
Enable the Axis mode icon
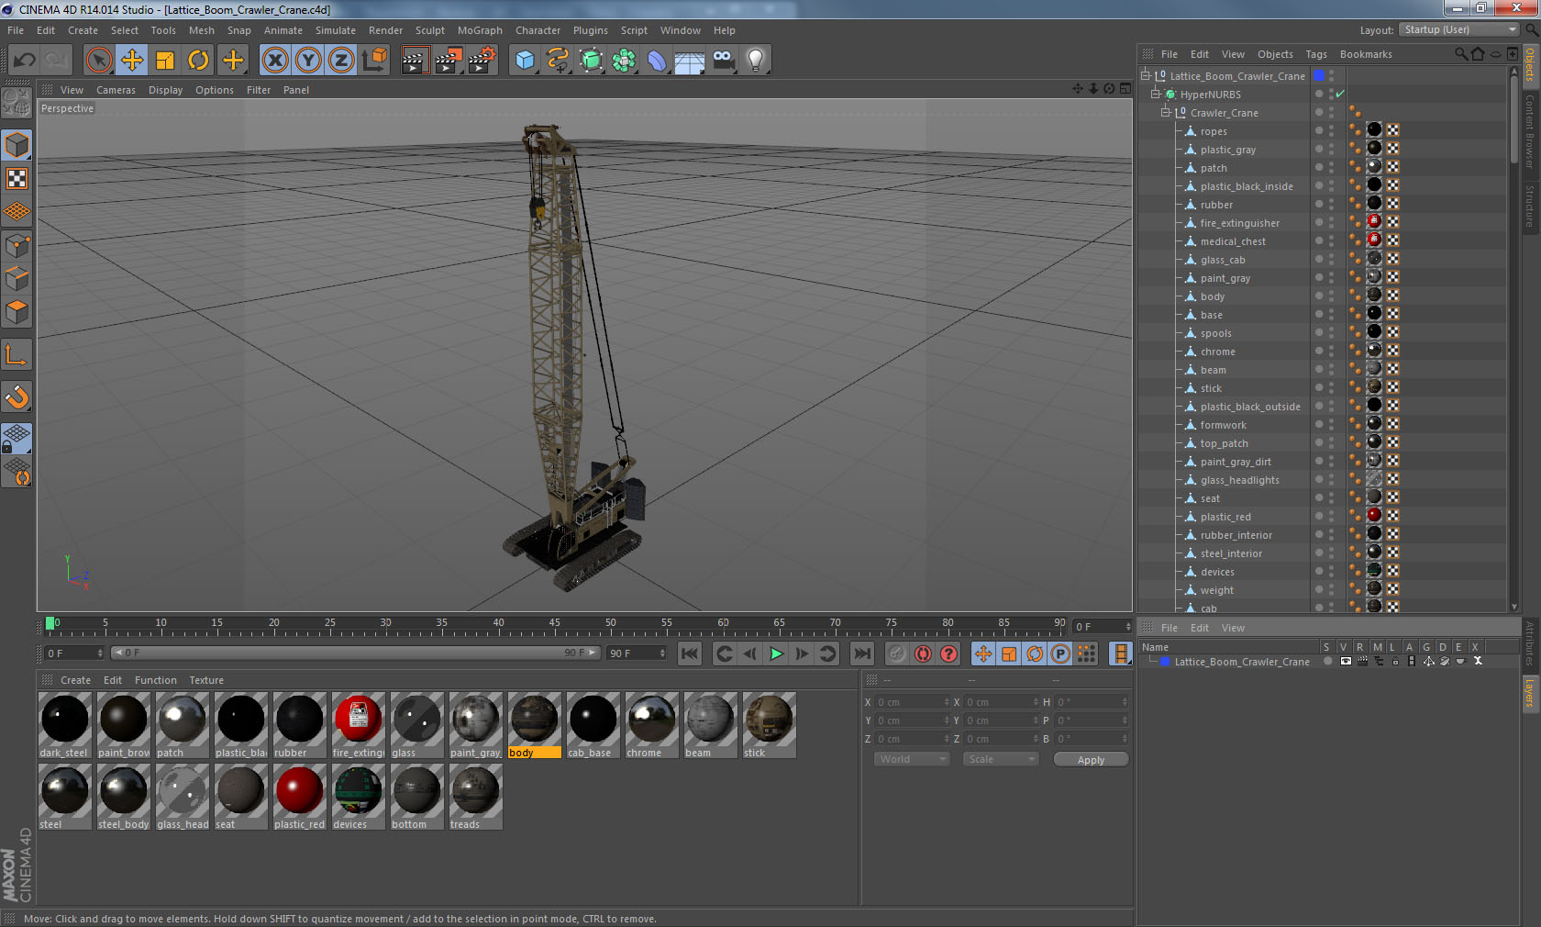click(17, 354)
